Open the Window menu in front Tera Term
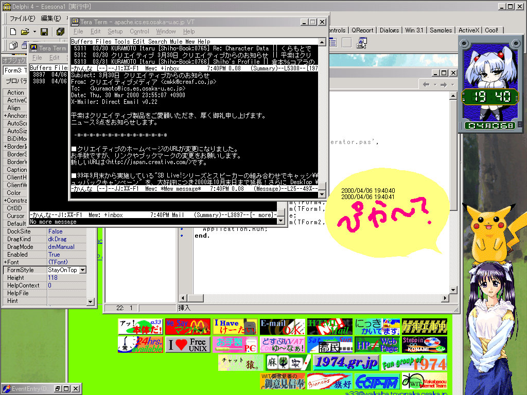Screen dimensions: 527x395 coord(166,31)
